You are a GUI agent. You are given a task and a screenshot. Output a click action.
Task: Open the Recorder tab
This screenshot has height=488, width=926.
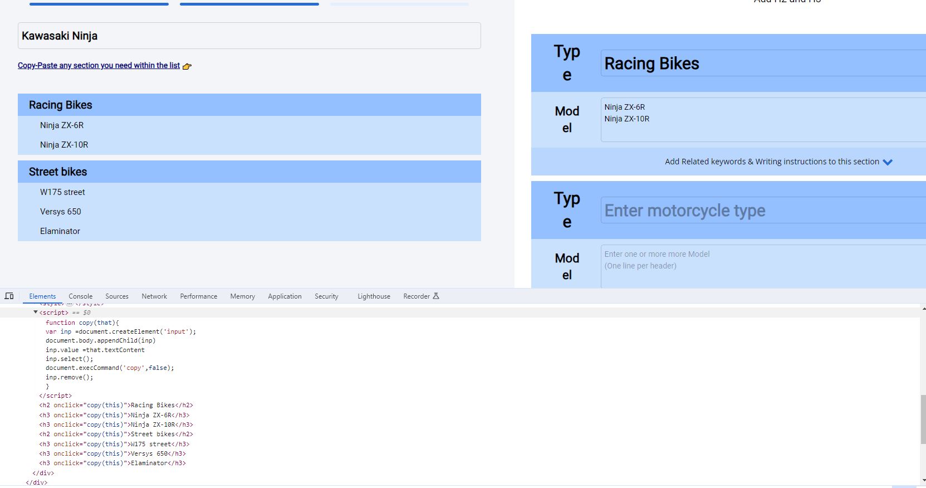click(x=417, y=296)
